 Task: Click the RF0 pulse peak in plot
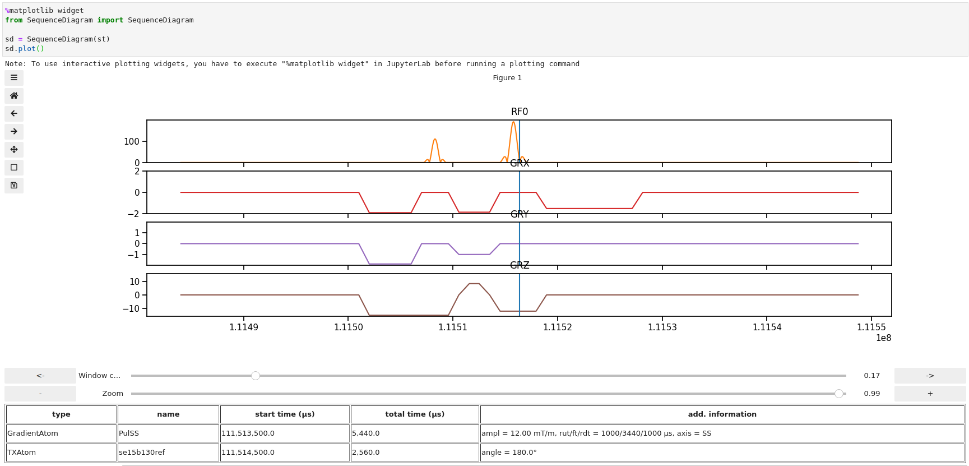513,123
